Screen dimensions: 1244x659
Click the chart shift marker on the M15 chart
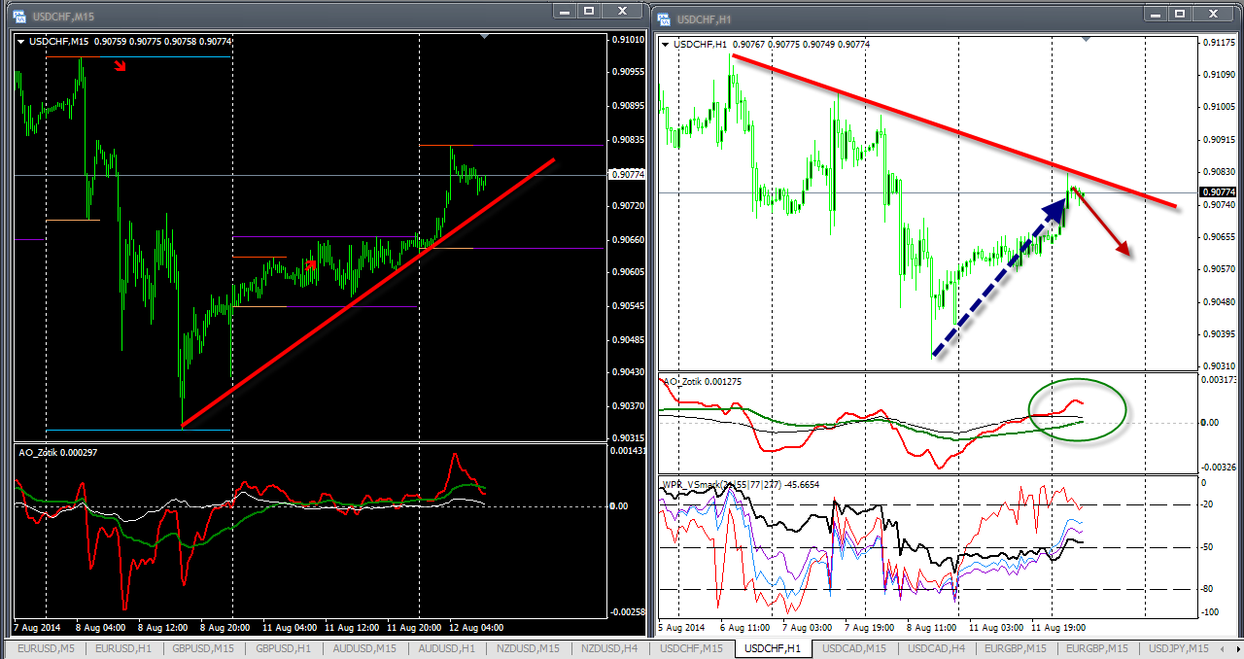(x=486, y=36)
